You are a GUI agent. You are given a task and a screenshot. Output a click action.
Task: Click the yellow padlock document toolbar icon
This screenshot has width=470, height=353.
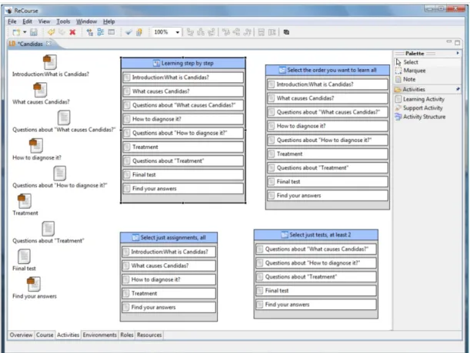(x=139, y=32)
